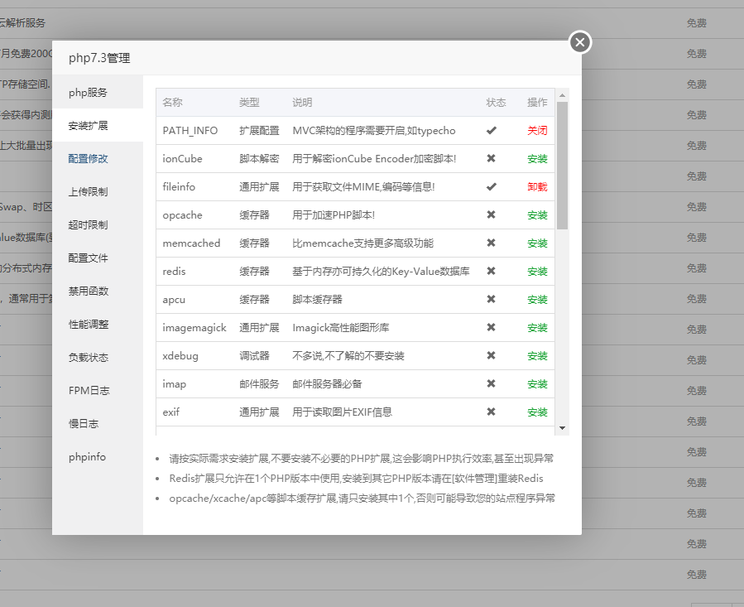This screenshot has height=607, width=744.
Task: Click the PATH_INFO enabled checkmark icon
Action: pyautogui.click(x=491, y=130)
